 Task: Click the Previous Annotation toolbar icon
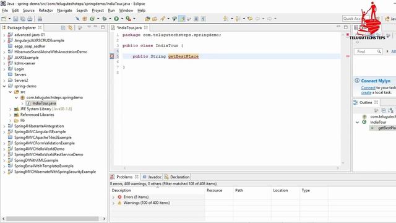(x=238, y=19)
